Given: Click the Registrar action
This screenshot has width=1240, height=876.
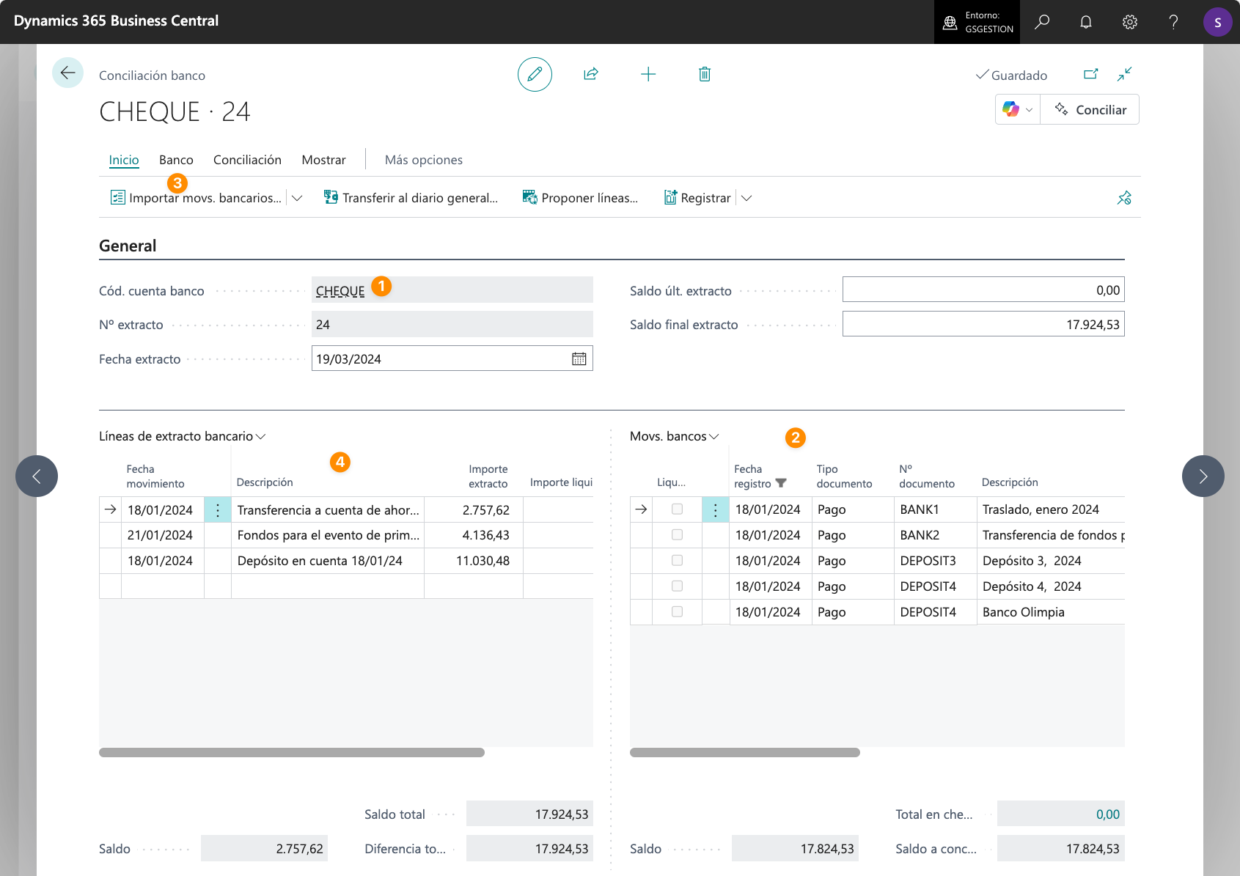Looking at the screenshot, I should (697, 198).
